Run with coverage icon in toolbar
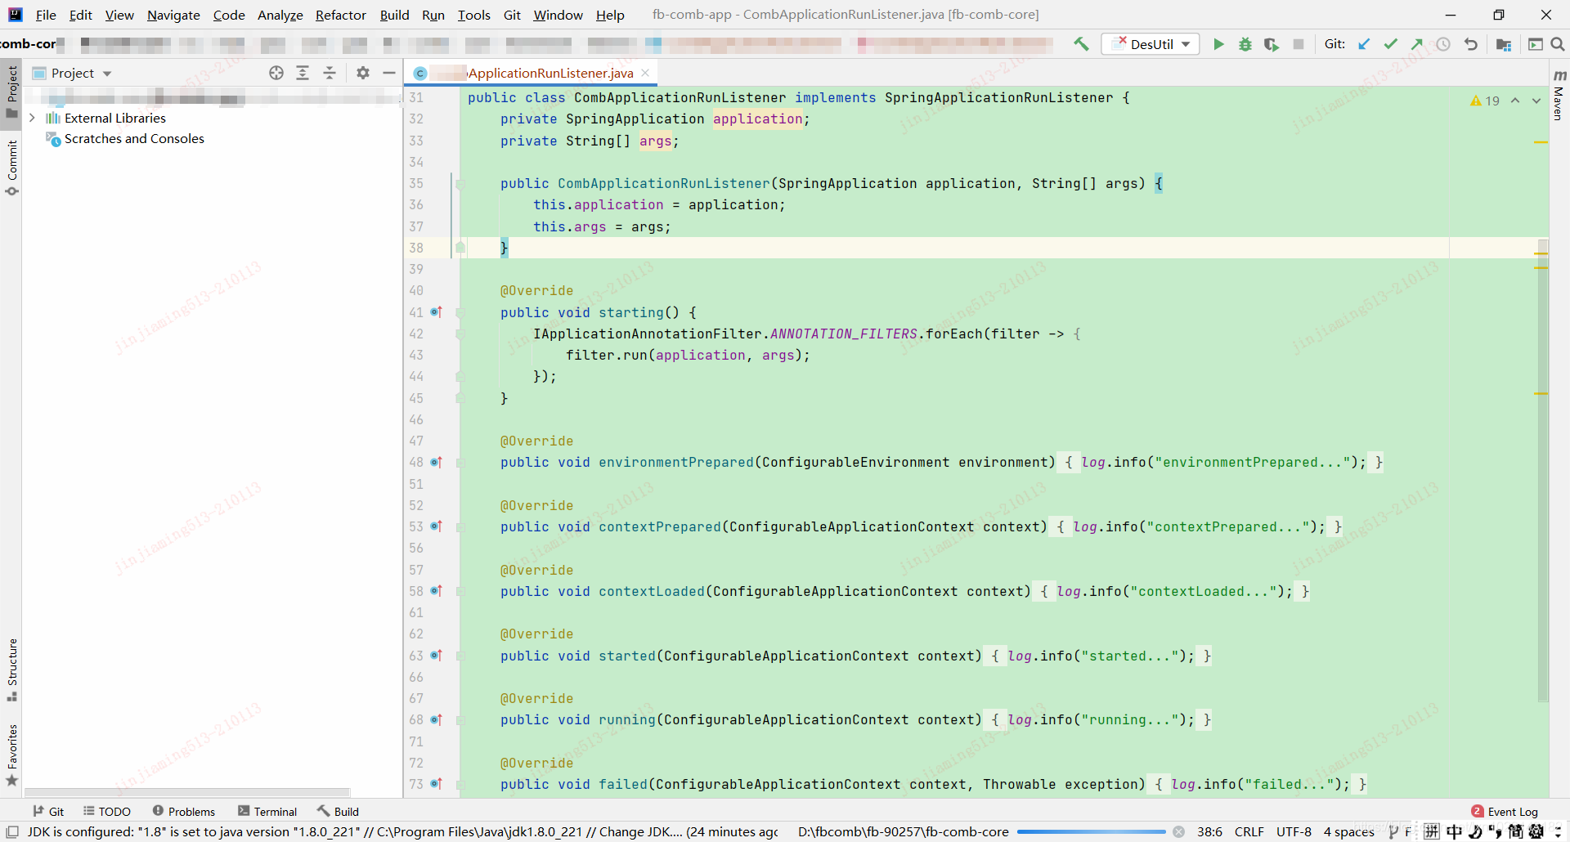 [1271, 44]
